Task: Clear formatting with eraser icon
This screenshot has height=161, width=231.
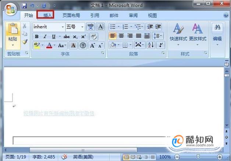Action: (x=94, y=36)
